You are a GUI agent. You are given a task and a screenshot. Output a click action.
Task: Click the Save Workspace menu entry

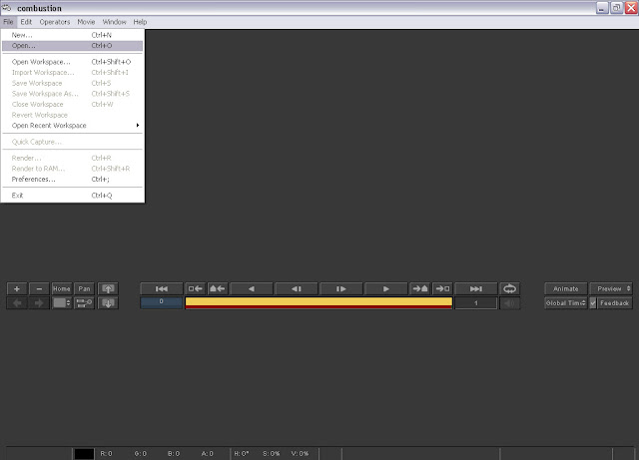tap(73, 83)
